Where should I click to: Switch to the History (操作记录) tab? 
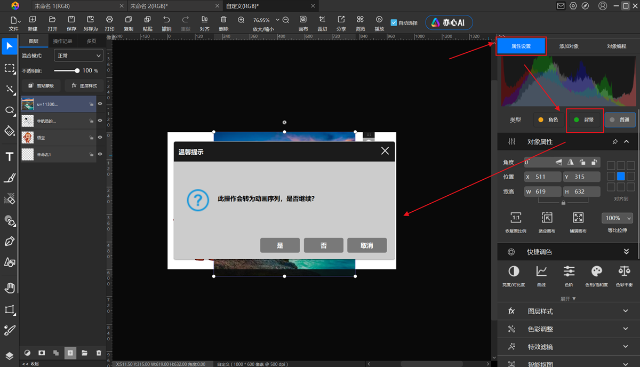pyautogui.click(x=62, y=41)
